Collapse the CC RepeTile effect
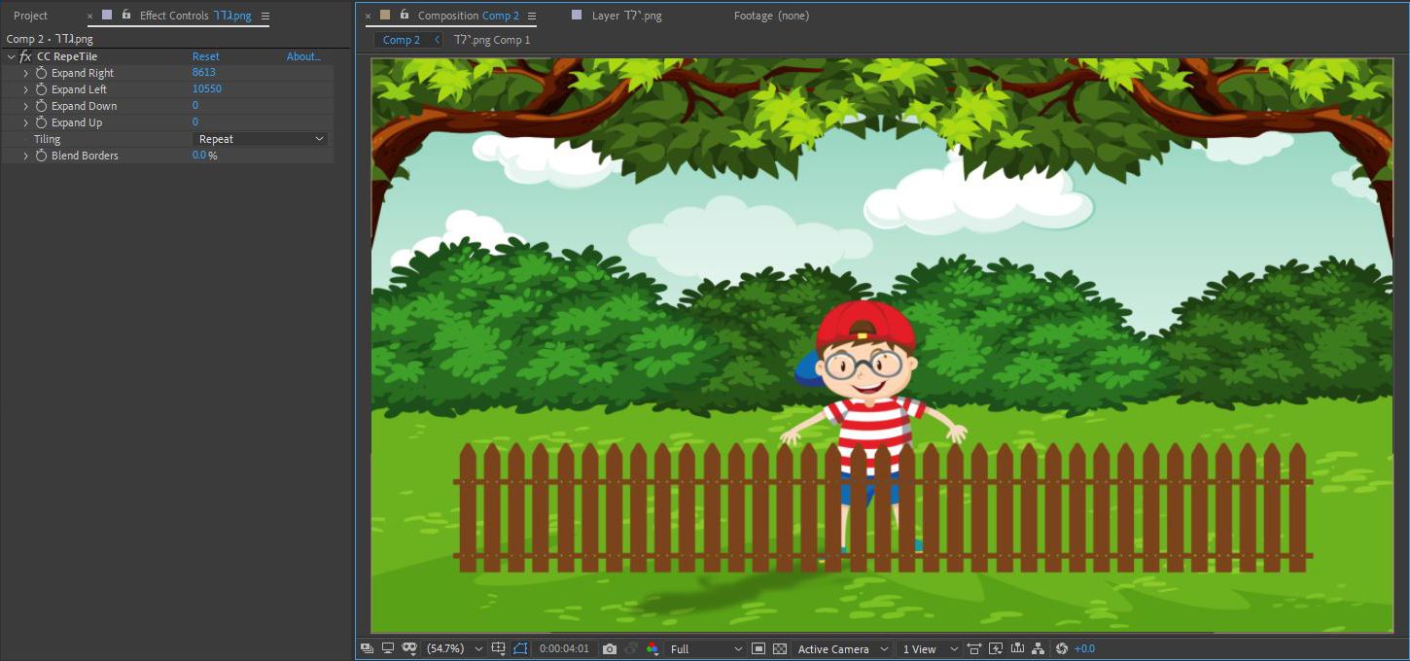1410x661 pixels. click(11, 56)
